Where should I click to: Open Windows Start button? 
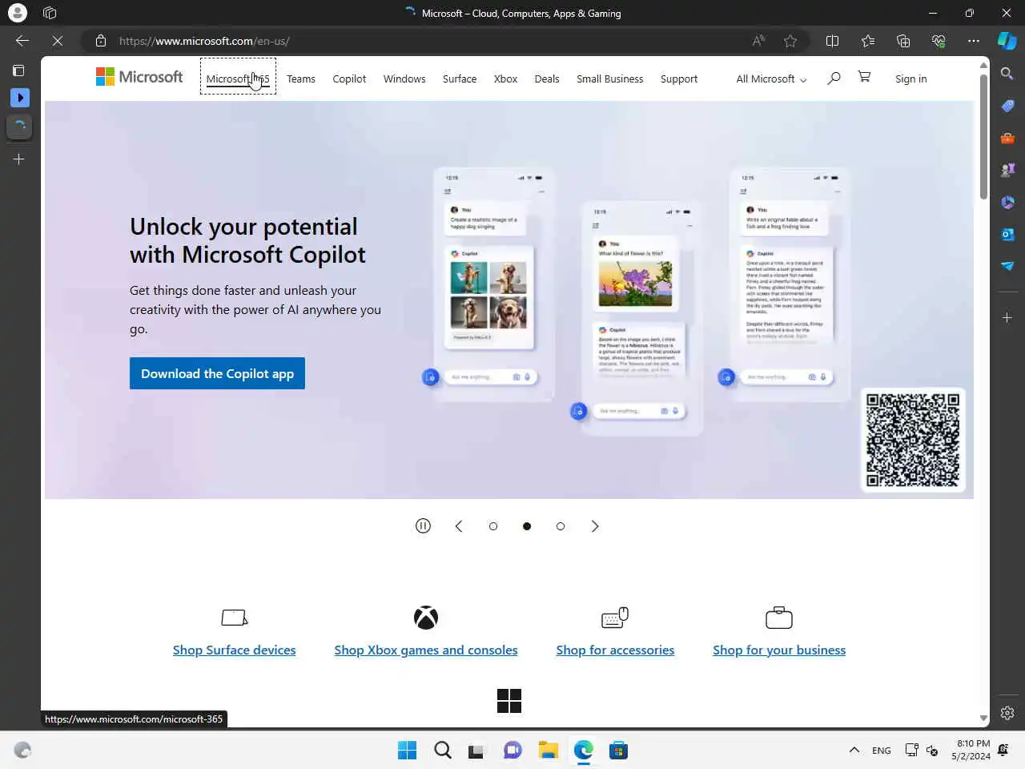point(407,750)
